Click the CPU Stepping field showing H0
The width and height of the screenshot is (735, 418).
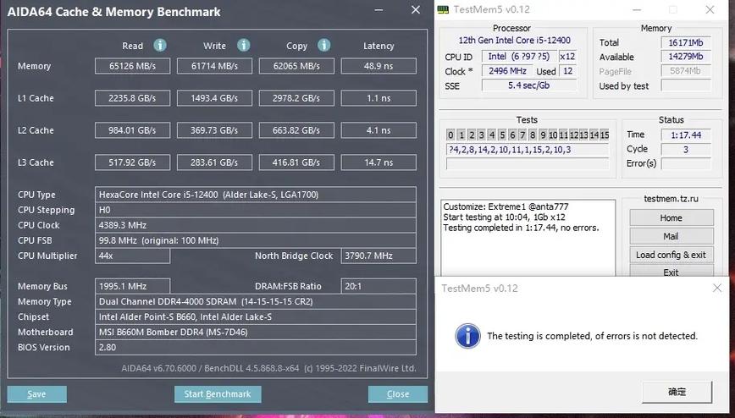tap(256, 210)
